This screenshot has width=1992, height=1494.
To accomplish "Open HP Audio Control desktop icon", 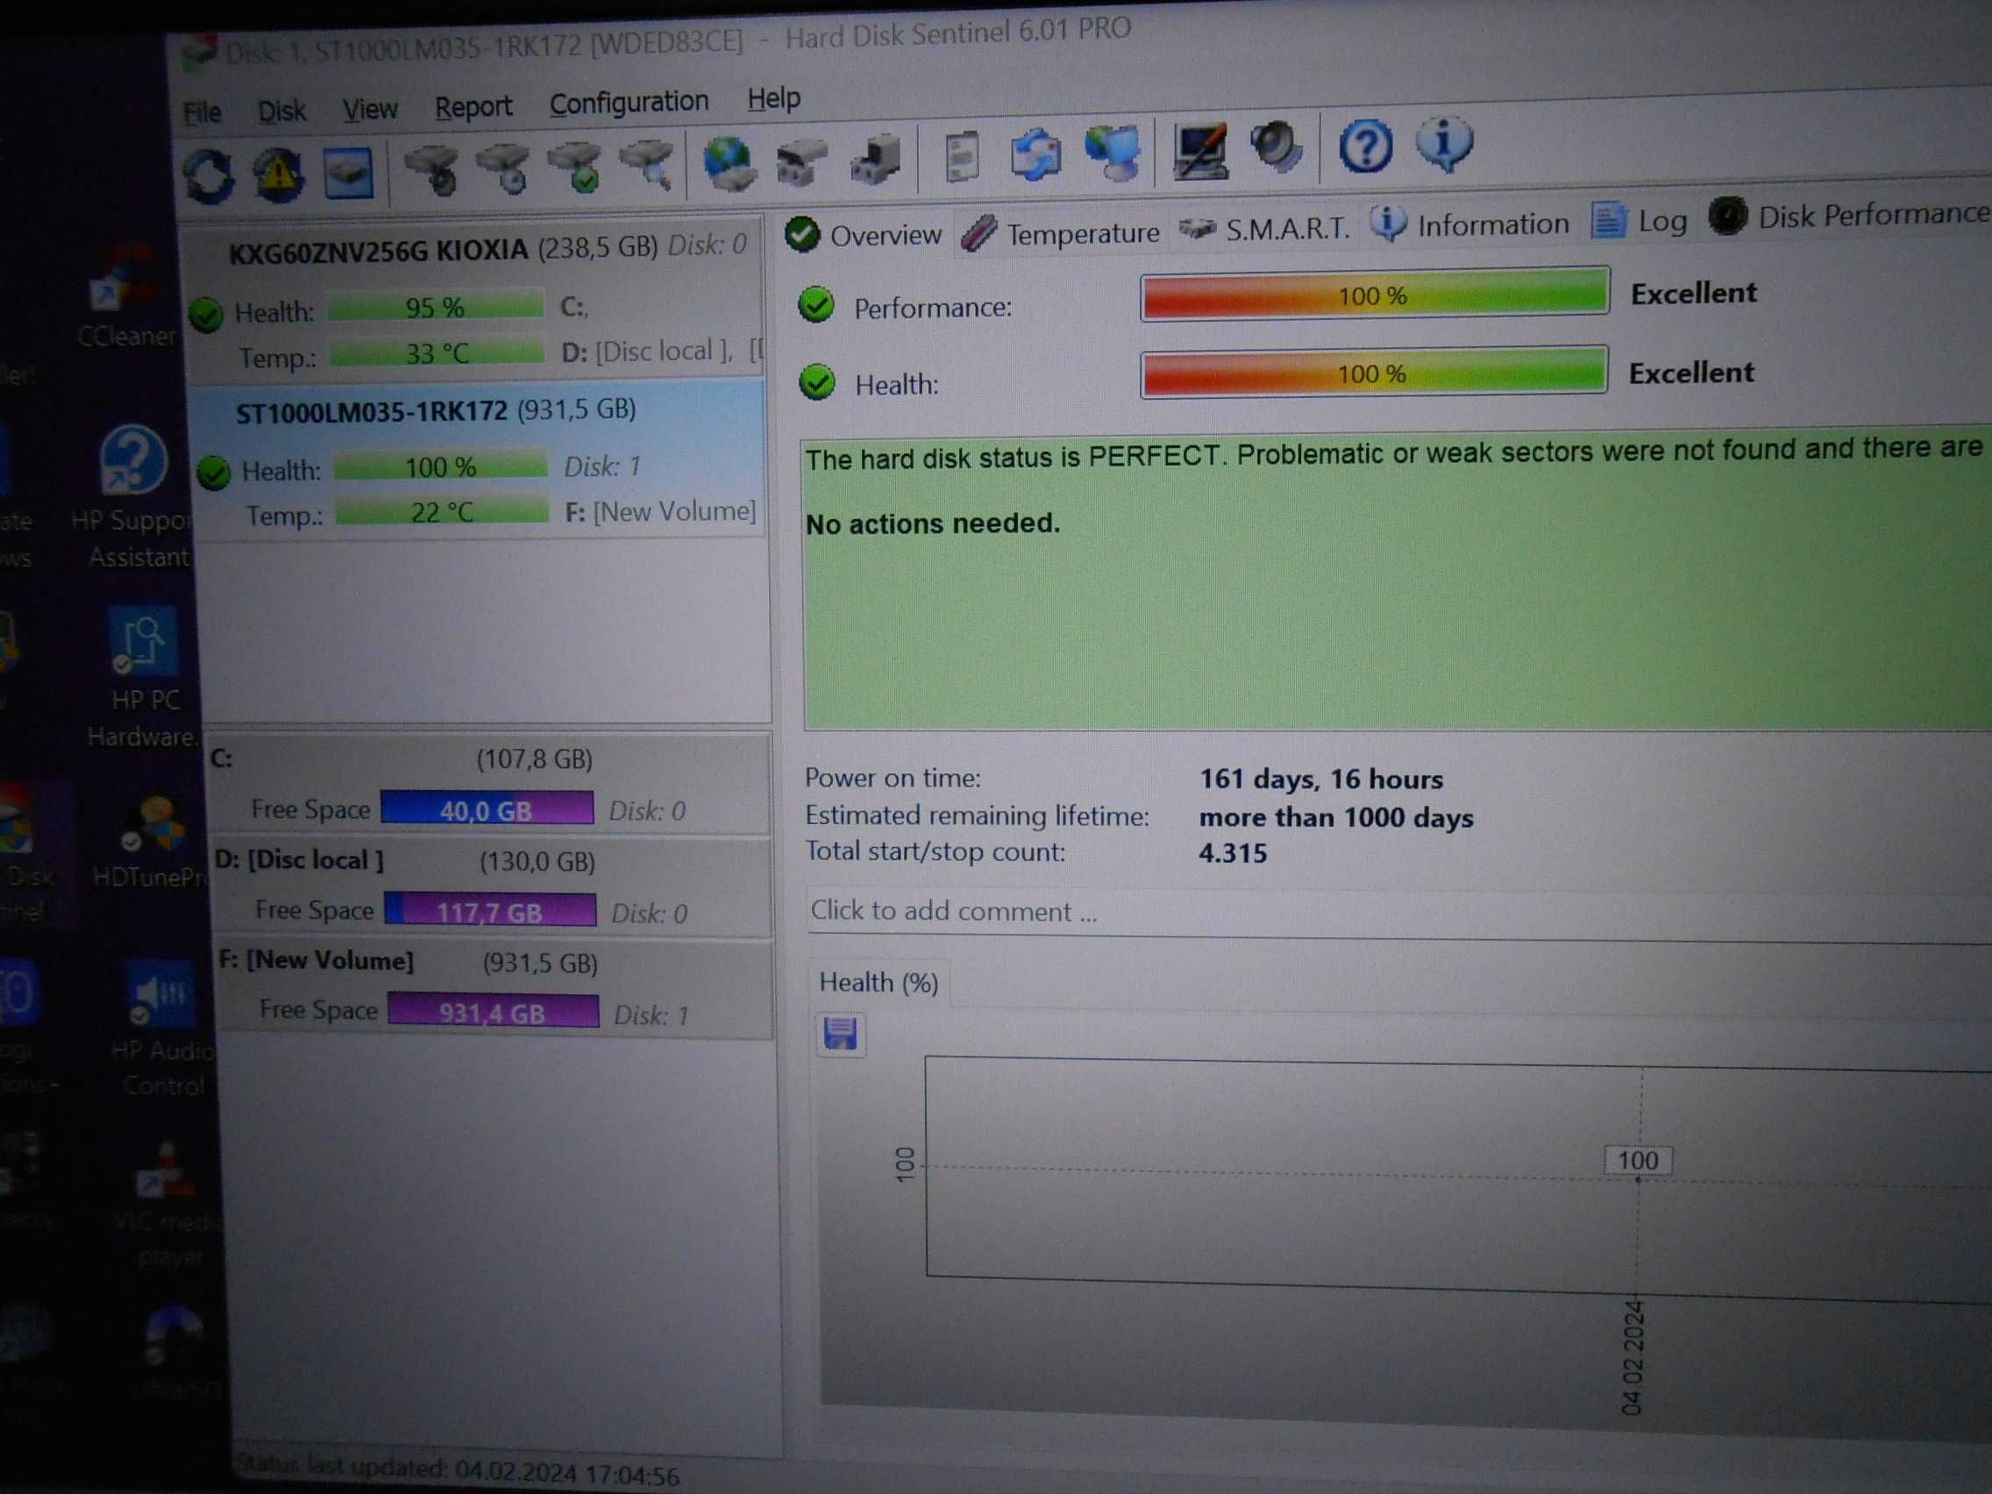I will pos(162,1027).
